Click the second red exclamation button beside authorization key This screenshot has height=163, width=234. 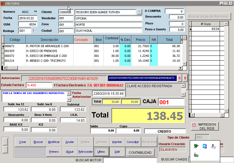(x=185, y=78)
